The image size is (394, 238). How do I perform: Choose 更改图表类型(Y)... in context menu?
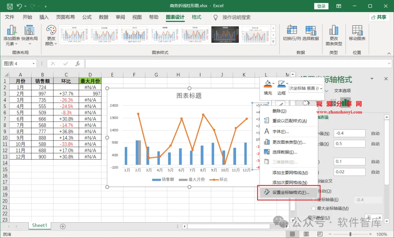[289, 142]
